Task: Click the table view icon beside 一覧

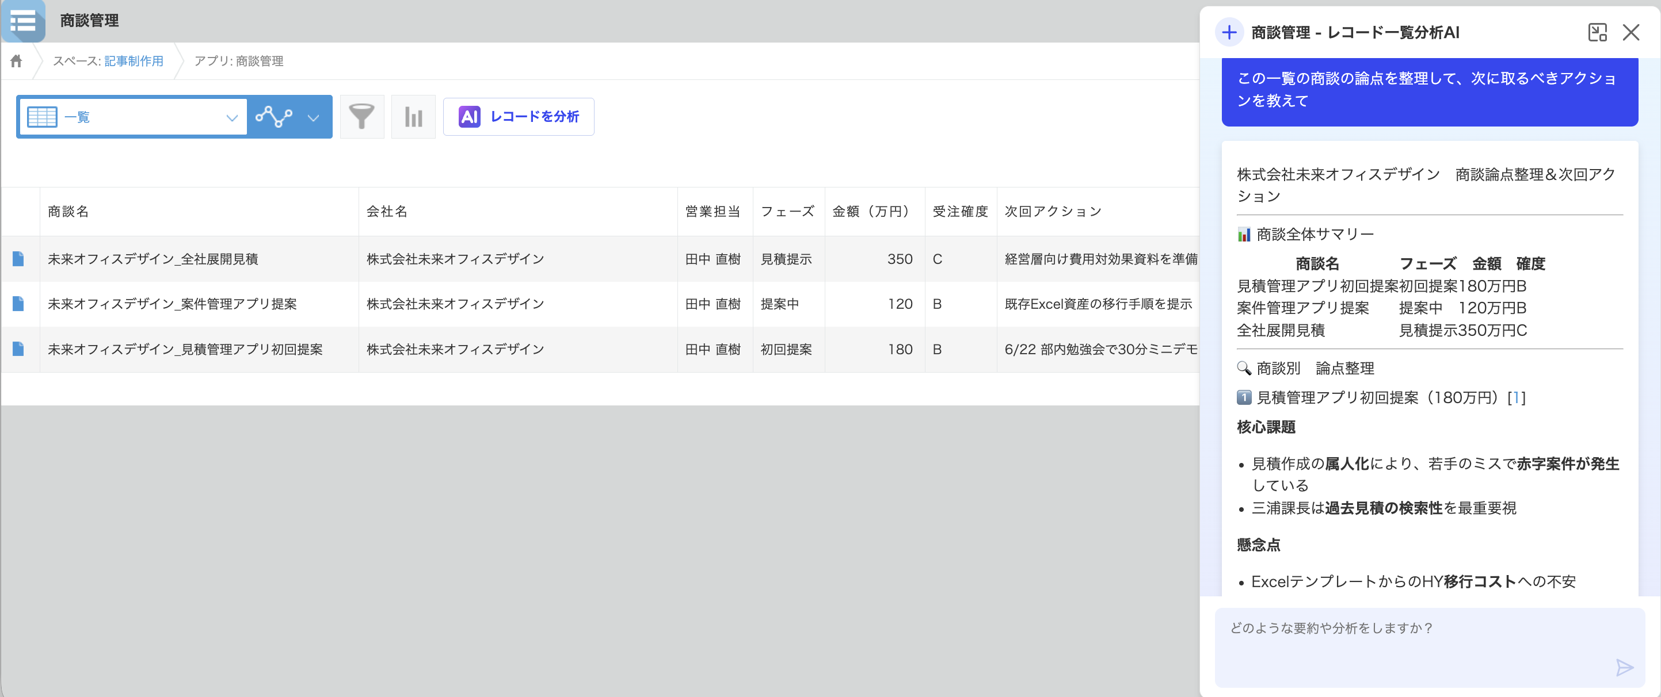Action: (43, 117)
